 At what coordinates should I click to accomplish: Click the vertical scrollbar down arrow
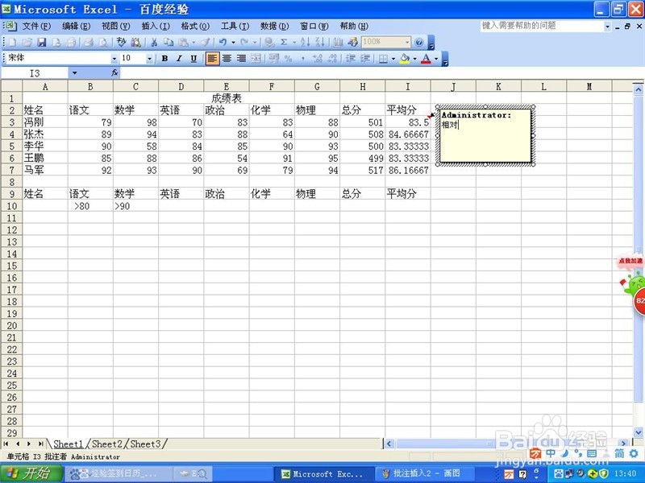coord(639,432)
